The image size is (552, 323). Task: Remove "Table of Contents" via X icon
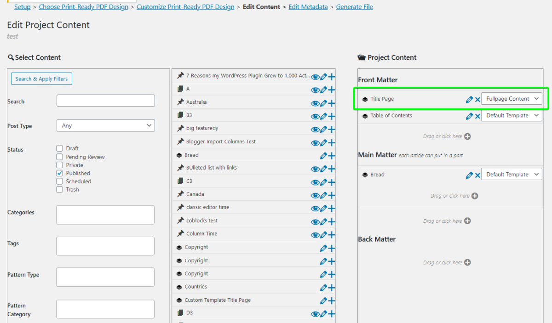point(477,116)
